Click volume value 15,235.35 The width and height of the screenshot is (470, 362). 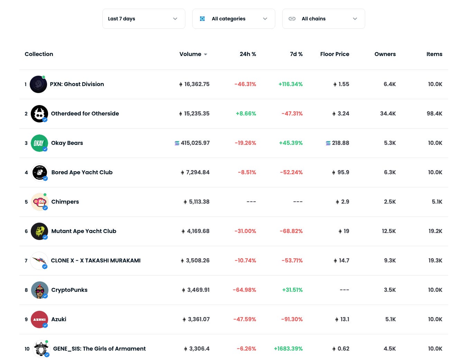pos(197,113)
